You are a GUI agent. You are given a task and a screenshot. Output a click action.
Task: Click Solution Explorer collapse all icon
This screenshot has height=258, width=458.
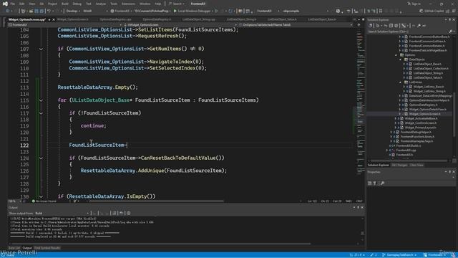pos(391,26)
